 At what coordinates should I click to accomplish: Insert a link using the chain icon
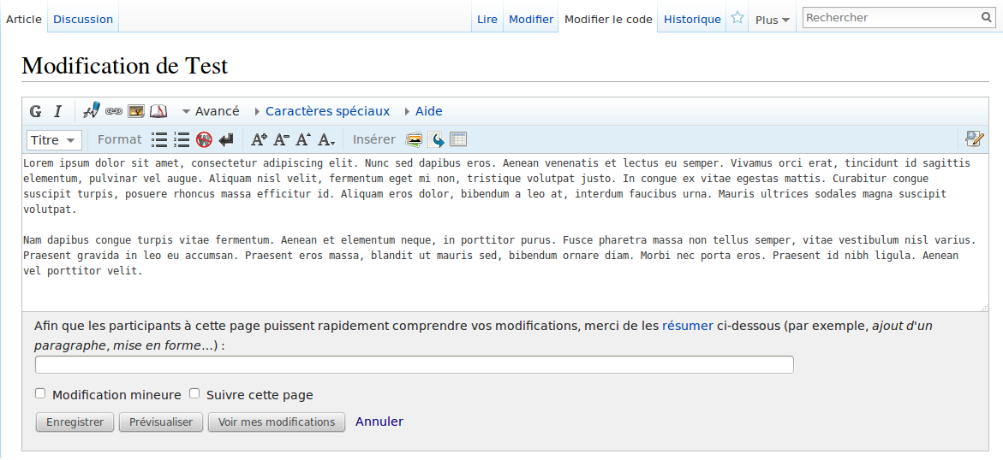click(114, 111)
